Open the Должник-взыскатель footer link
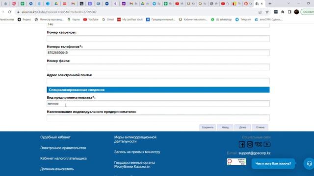314x176 pixels. [x=57, y=169]
